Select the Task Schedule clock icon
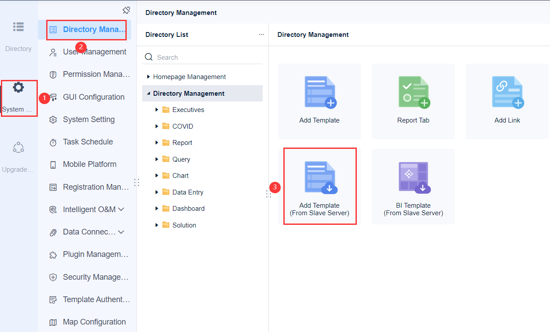 click(x=53, y=141)
